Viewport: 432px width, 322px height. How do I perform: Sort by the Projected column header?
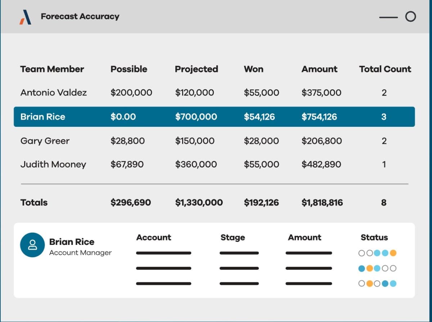click(196, 69)
